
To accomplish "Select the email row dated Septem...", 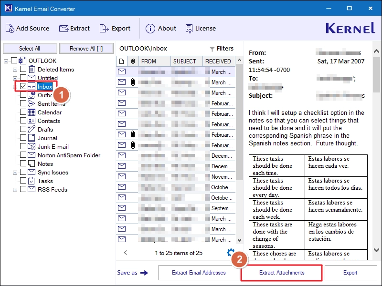I will tap(176, 208).
